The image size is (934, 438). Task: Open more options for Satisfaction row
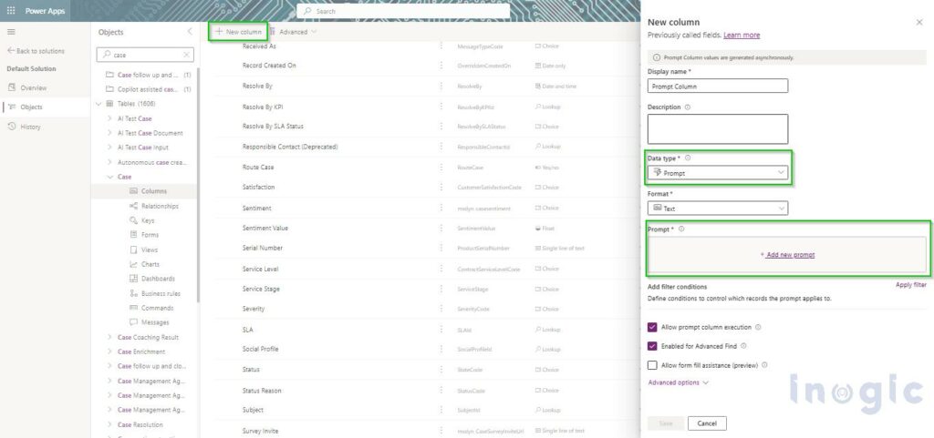click(x=441, y=188)
